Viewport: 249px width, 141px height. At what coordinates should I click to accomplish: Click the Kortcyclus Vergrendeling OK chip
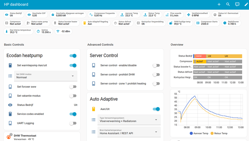(150, 23)
